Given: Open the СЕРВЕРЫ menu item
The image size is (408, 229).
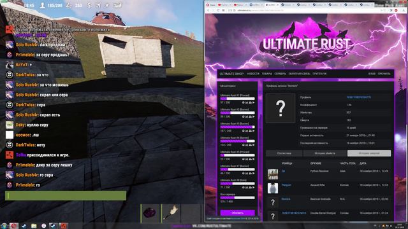Looking at the screenshot, I should coord(280,74).
